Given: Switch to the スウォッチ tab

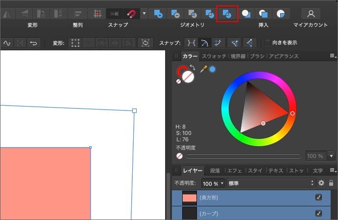Looking at the screenshot, I should click(214, 56).
